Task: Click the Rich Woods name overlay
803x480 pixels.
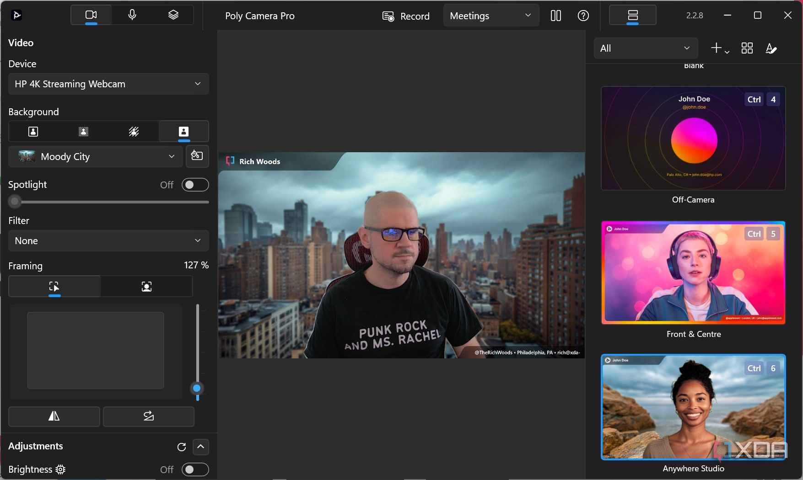Action: tap(259, 161)
